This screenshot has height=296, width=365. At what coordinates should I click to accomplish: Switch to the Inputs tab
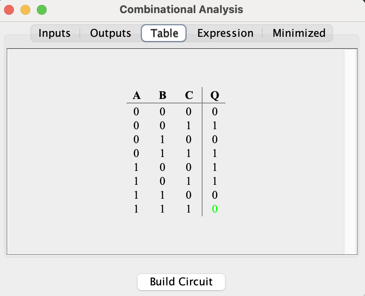[54, 33]
